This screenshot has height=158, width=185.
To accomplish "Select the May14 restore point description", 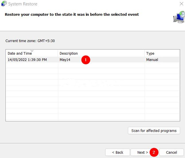I will (65, 60).
